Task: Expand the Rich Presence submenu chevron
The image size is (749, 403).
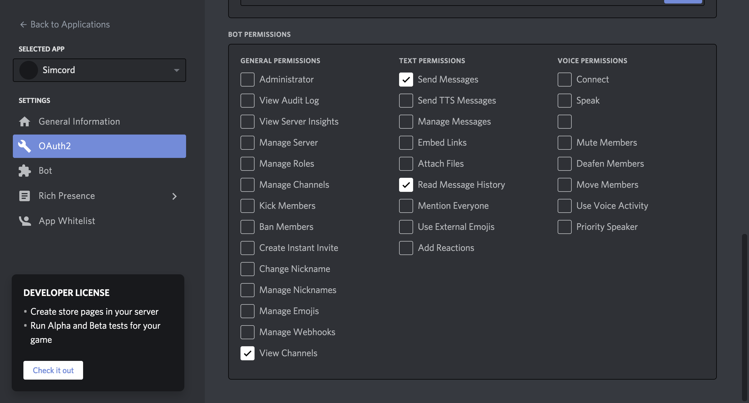Action: point(174,196)
